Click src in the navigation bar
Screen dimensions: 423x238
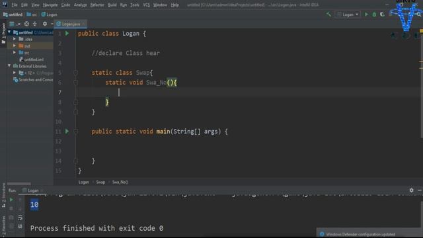tap(32, 15)
